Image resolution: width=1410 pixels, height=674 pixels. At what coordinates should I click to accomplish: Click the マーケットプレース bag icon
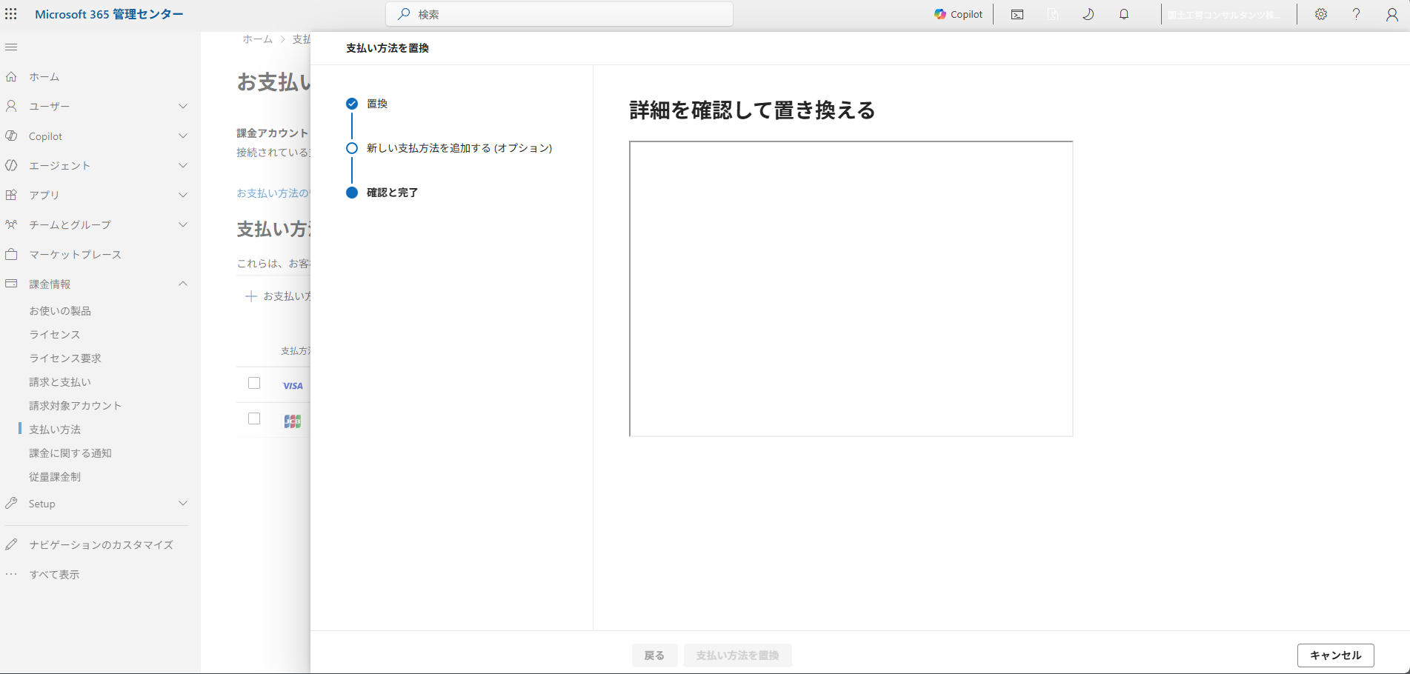pos(11,254)
